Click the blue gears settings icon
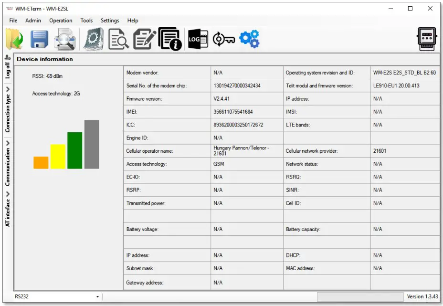Screen dimensions: 443x306 click(249, 39)
